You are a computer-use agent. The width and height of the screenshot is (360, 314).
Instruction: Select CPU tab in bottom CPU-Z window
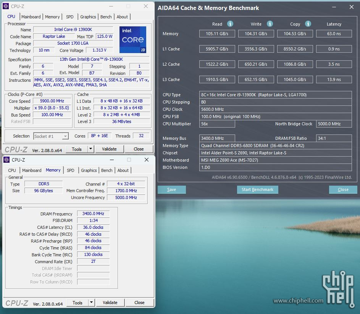(x=12, y=170)
